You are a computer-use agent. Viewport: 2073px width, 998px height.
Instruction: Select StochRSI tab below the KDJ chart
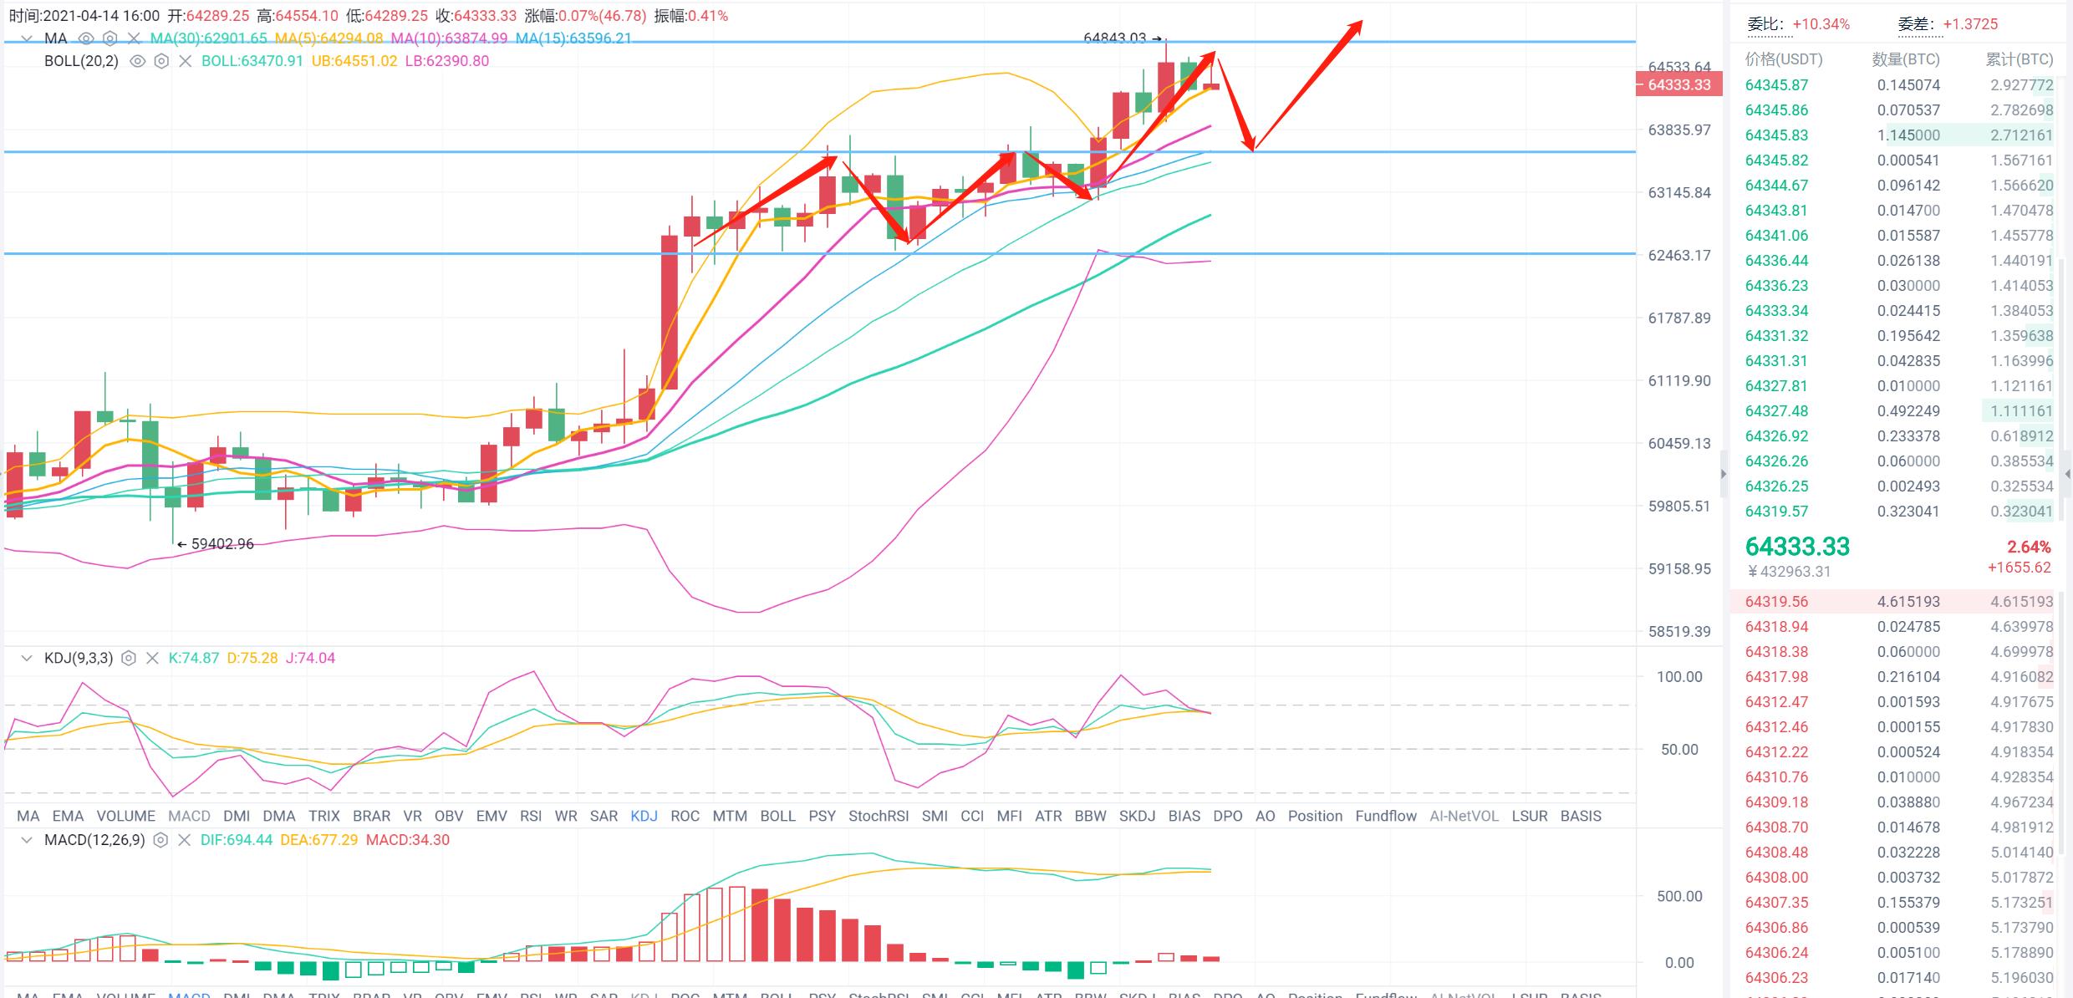(879, 816)
